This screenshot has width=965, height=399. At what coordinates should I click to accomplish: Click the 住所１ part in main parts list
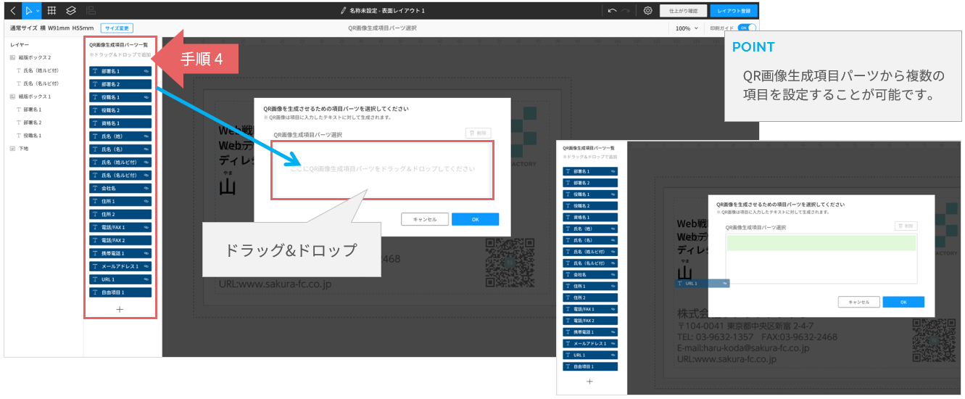click(120, 201)
